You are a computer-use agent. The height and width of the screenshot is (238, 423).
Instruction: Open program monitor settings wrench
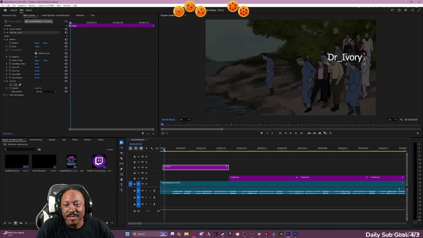click(x=401, y=120)
